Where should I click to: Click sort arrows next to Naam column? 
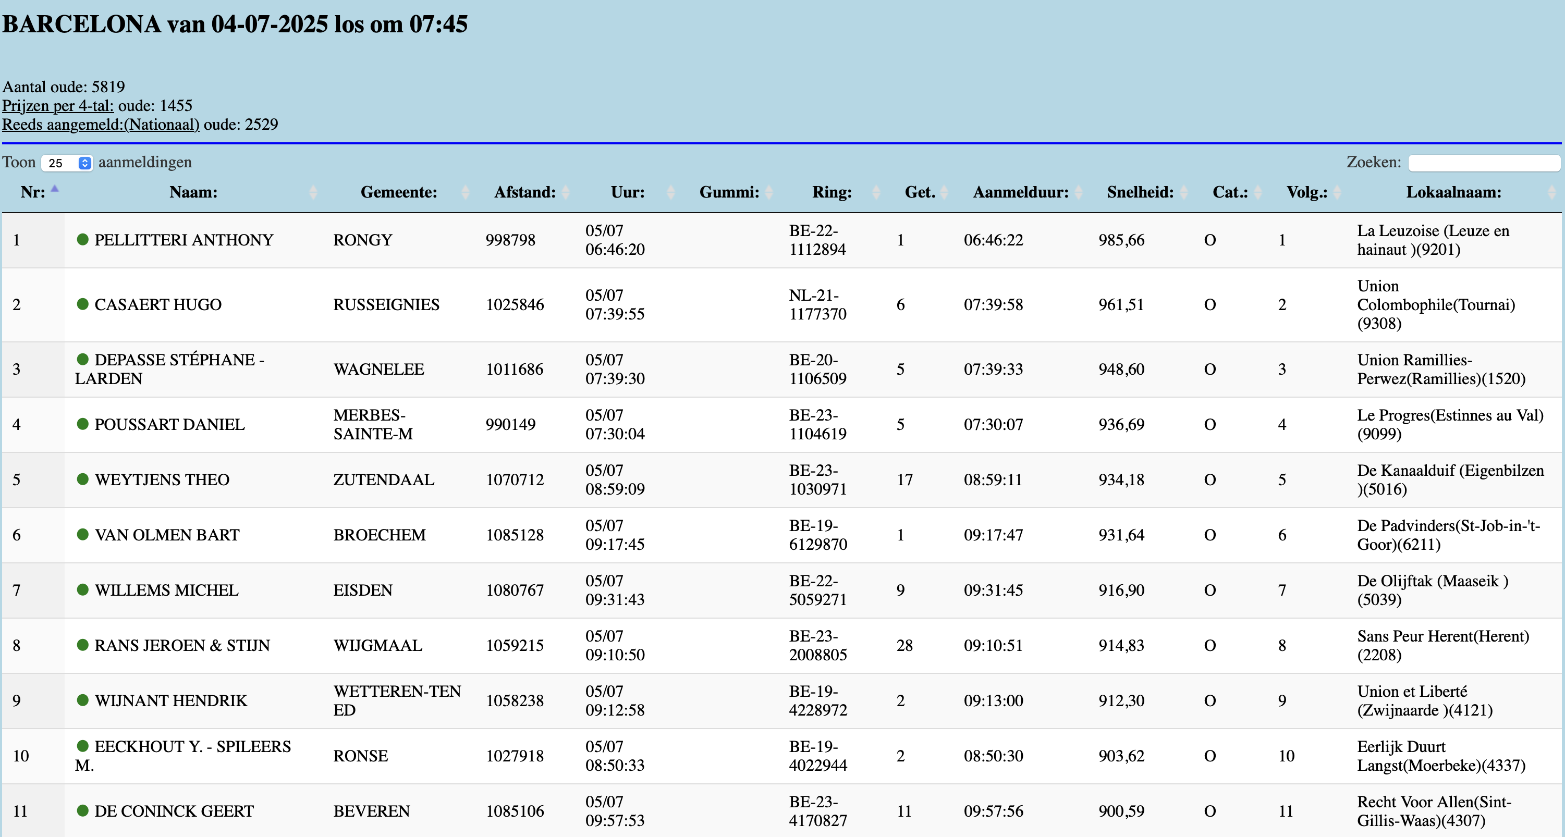(x=313, y=192)
